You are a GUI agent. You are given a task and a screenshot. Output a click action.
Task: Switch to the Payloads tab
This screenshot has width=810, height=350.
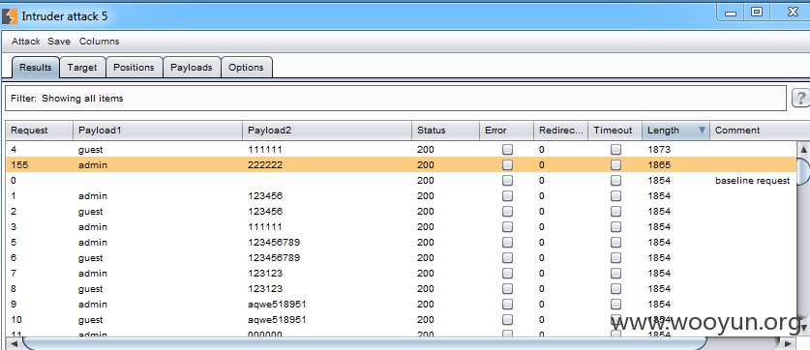coord(192,67)
